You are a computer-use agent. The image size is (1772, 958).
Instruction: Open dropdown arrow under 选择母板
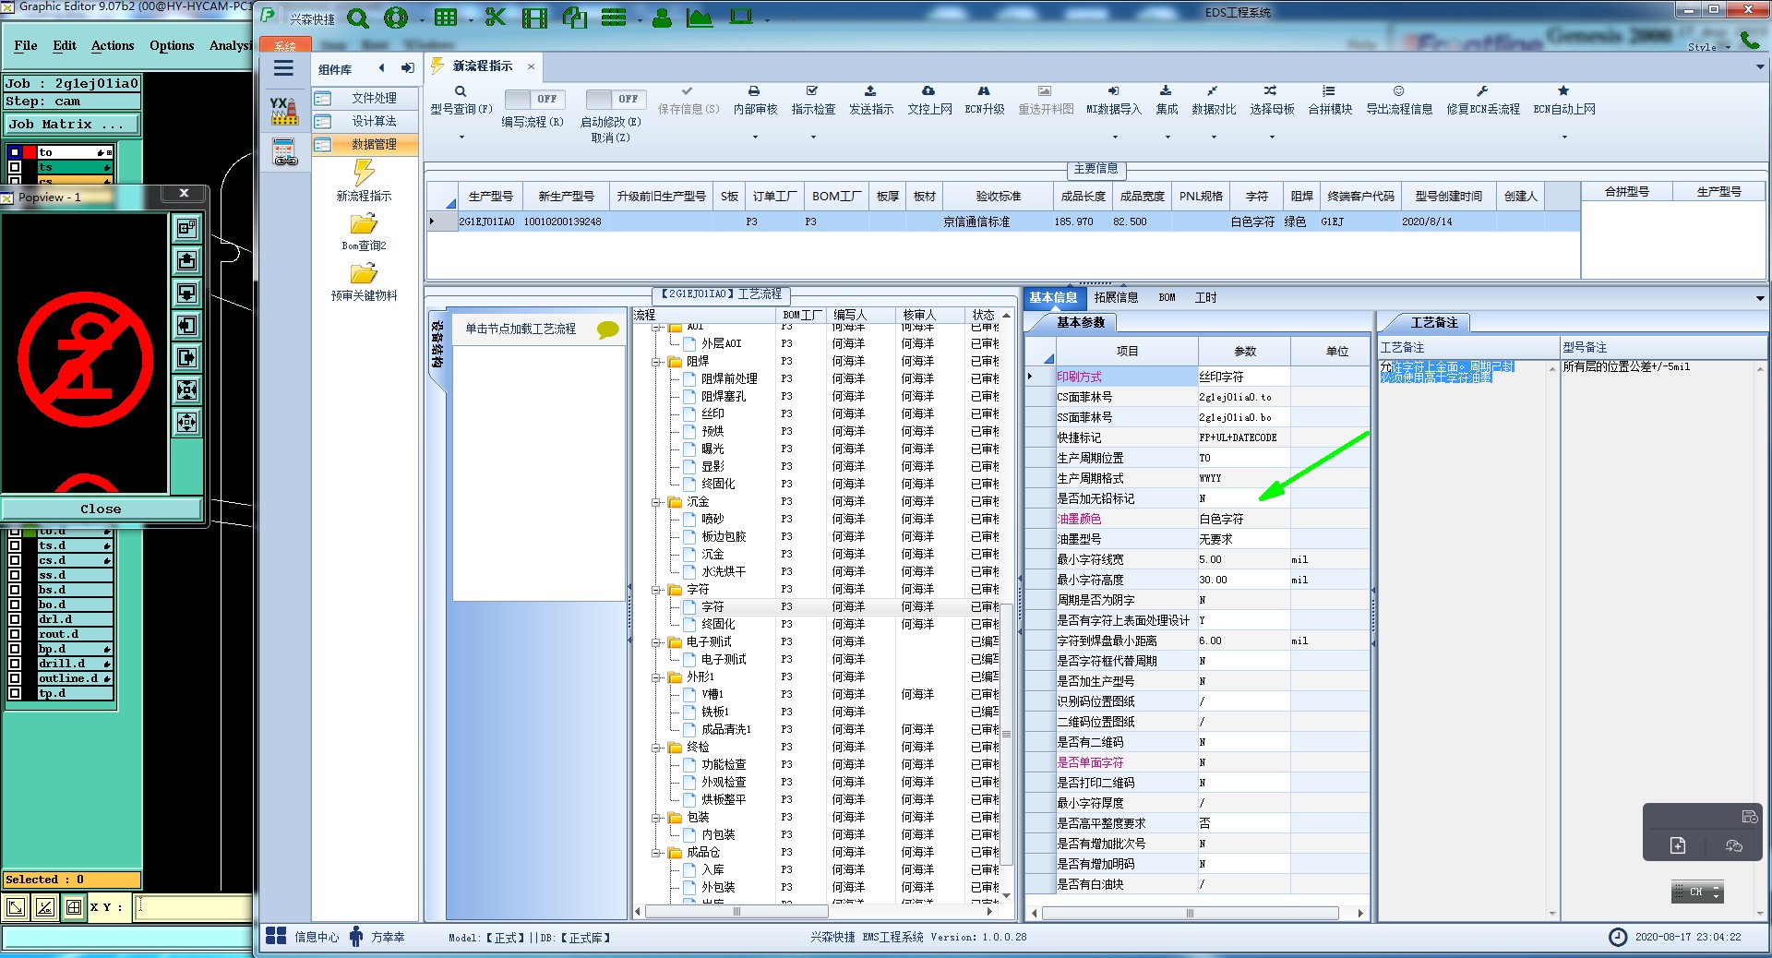(x=1272, y=137)
